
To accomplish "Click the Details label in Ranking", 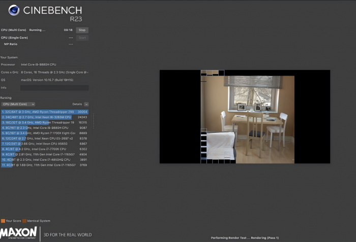I will [77, 104].
